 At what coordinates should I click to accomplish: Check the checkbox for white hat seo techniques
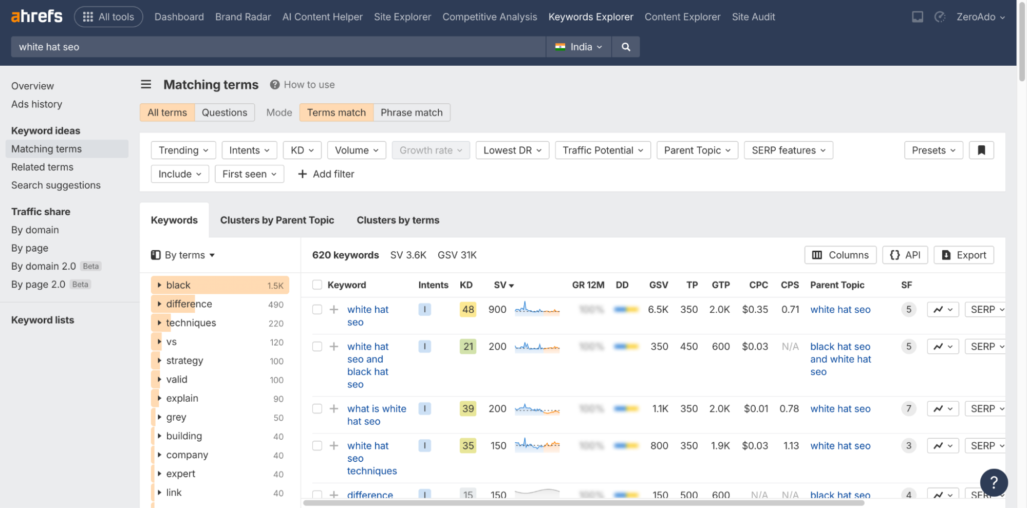click(316, 446)
